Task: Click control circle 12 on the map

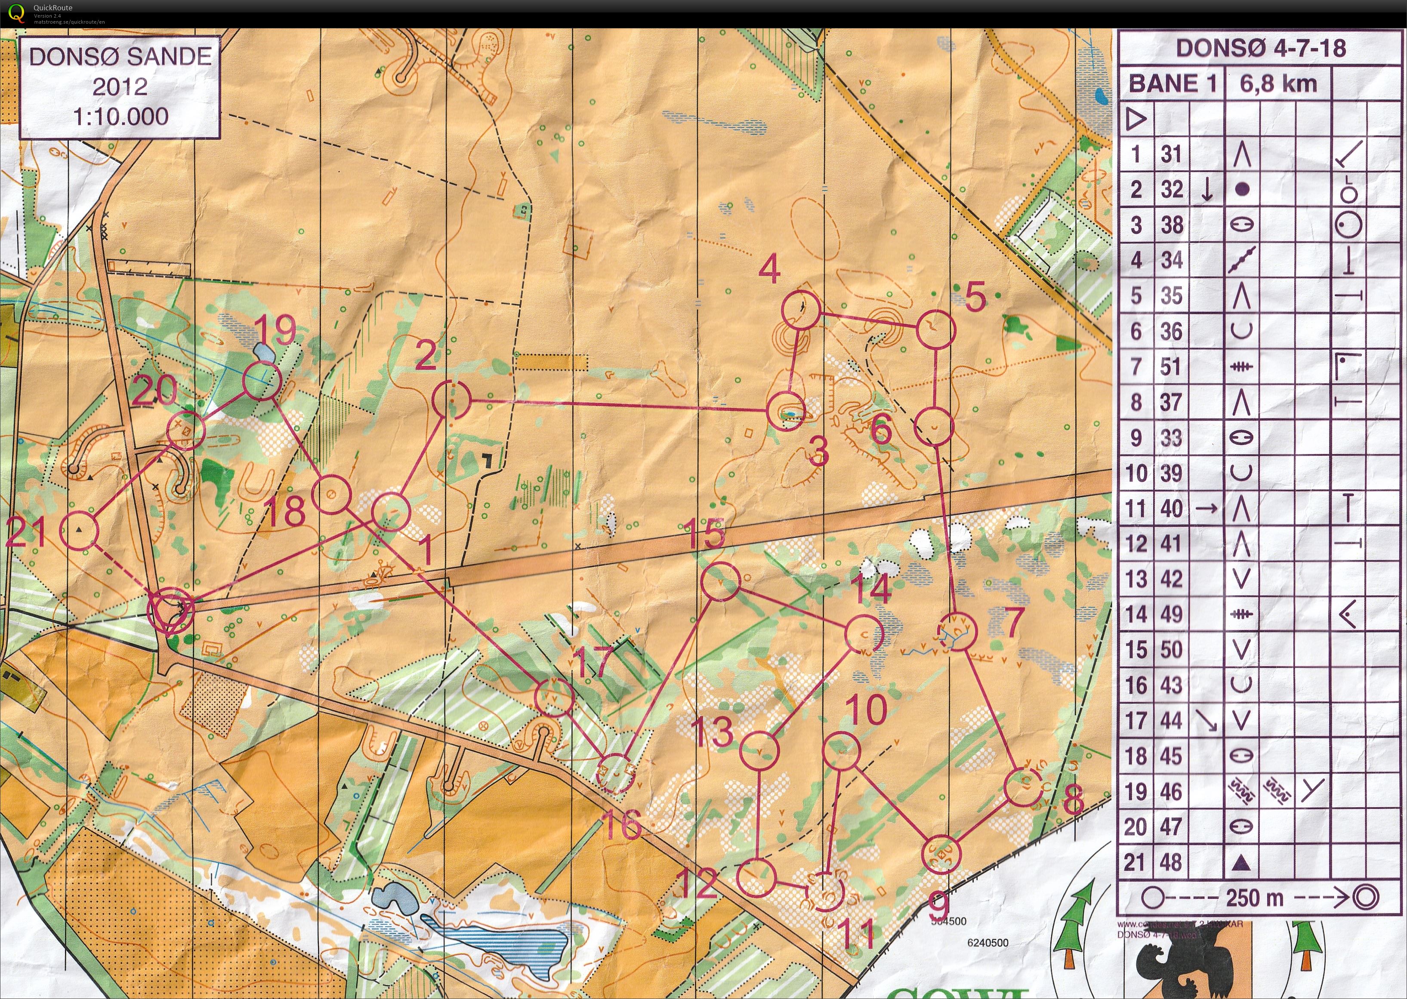Action: pos(756,878)
